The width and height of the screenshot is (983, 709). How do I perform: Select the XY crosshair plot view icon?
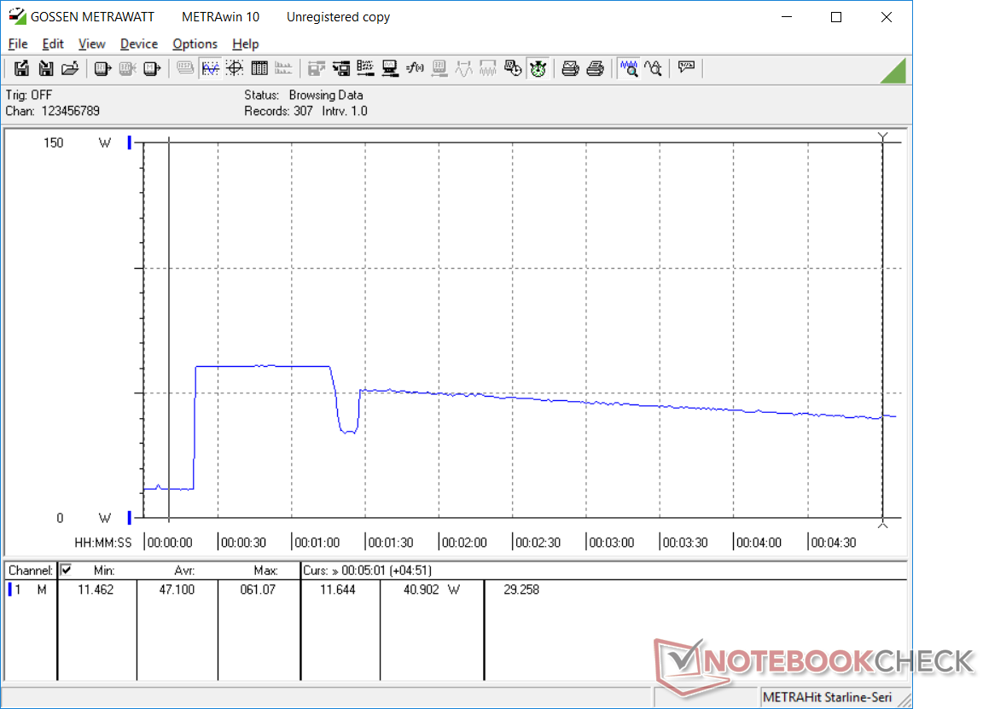235,68
